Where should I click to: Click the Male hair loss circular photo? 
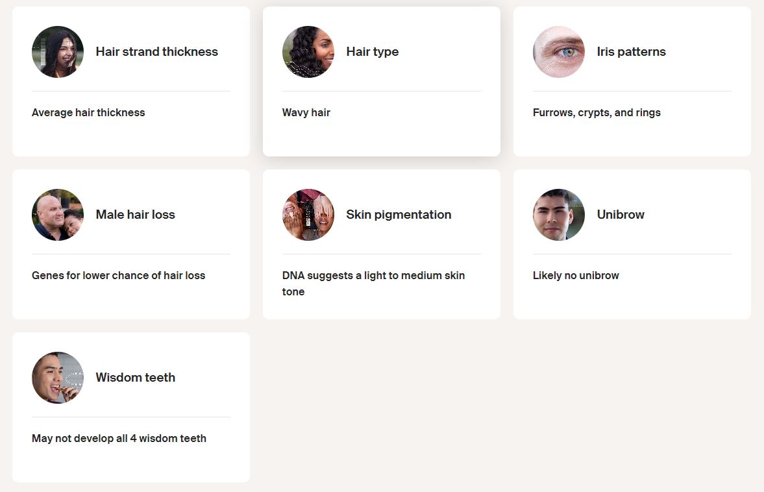(x=58, y=215)
